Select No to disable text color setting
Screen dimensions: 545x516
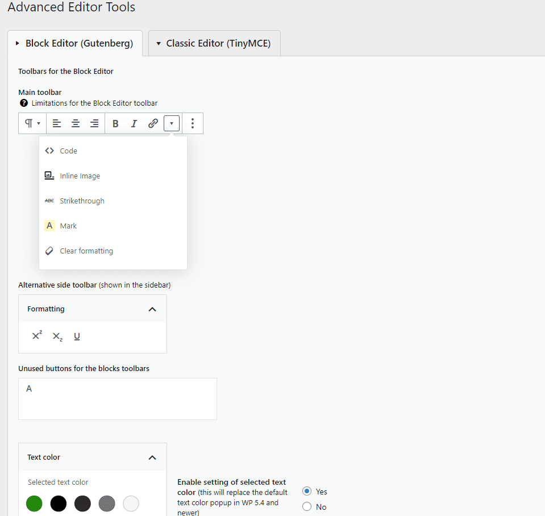(x=306, y=506)
